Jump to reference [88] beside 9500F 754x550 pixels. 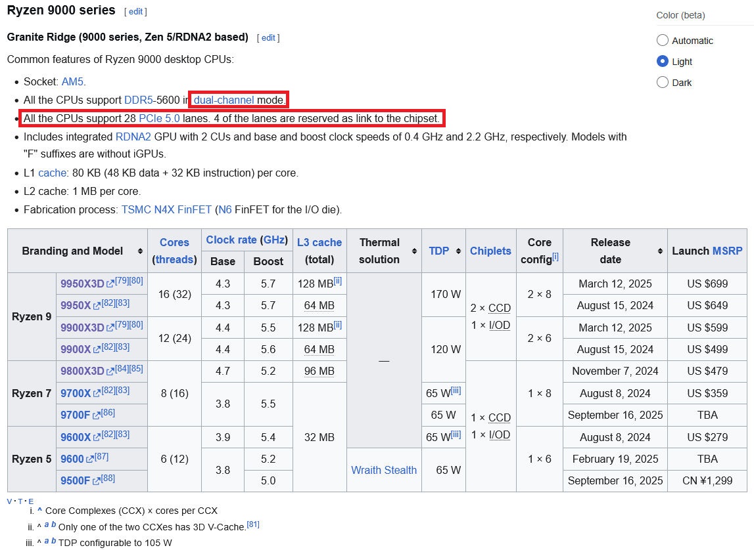point(108,478)
